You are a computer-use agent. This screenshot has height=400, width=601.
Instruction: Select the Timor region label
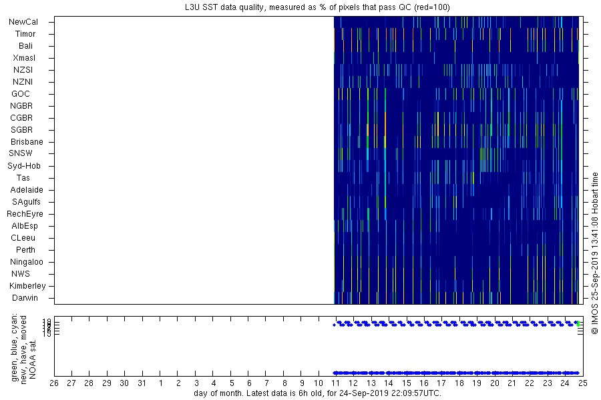tap(25, 34)
